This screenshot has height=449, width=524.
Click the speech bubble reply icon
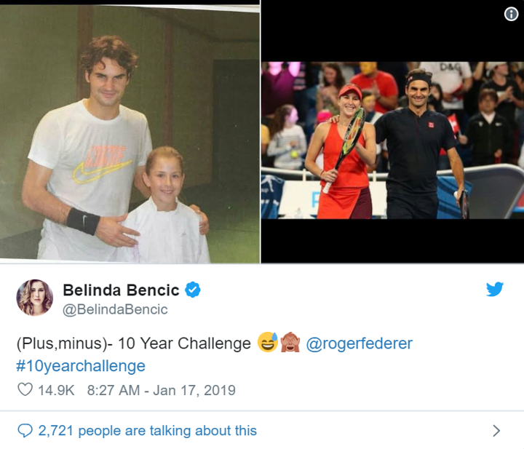tap(25, 430)
